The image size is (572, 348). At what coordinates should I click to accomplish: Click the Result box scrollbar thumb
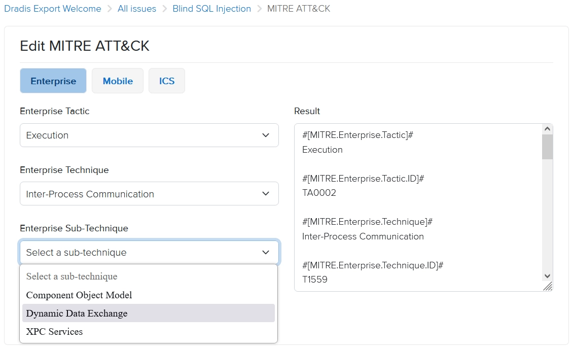[x=547, y=147]
